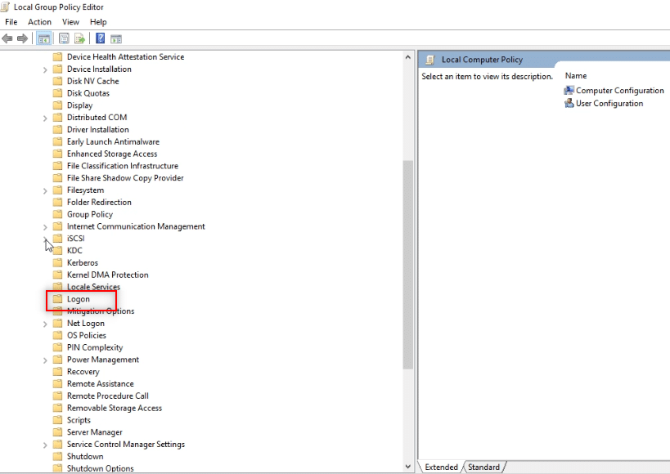Click the User Configuration icon
Image resolution: width=670 pixels, height=474 pixels.
569,103
